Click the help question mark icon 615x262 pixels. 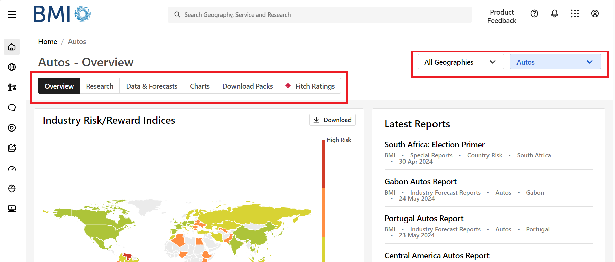pyautogui.click(x=534, y=13)
